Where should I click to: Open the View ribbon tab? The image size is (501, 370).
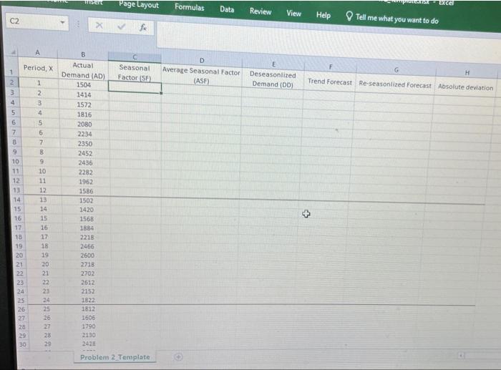click(293, 14)
